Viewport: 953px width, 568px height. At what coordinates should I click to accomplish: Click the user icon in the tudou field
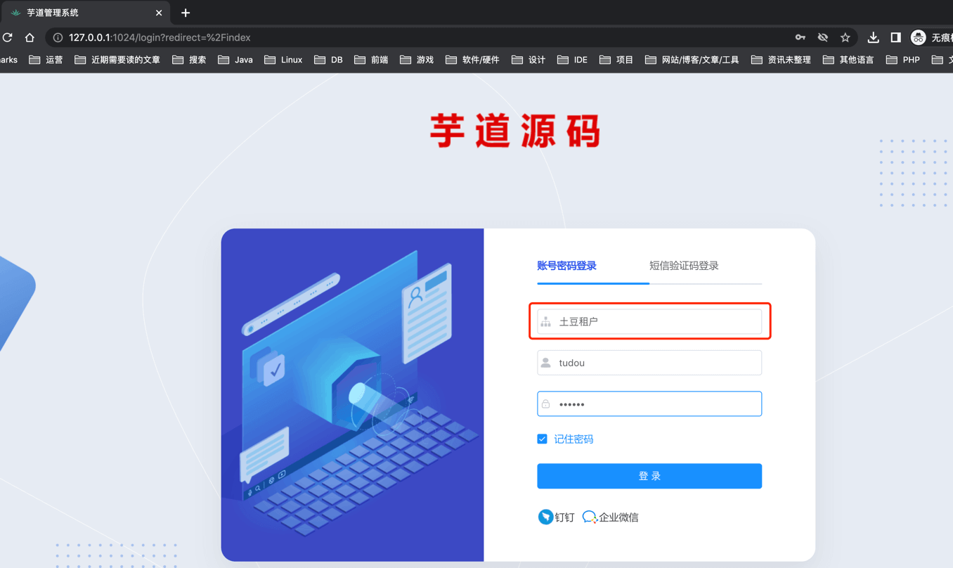pyautogui.click(x=545, y=362)
